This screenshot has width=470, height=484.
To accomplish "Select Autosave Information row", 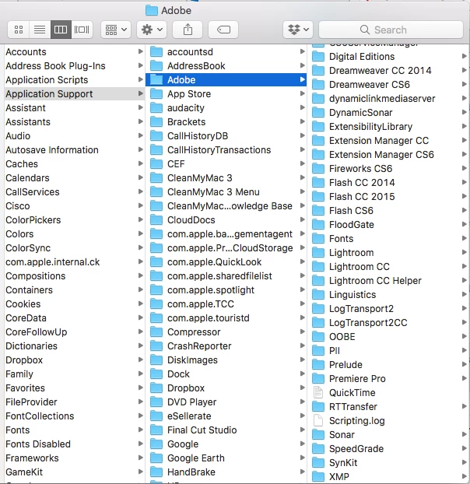I will [74, 149].
